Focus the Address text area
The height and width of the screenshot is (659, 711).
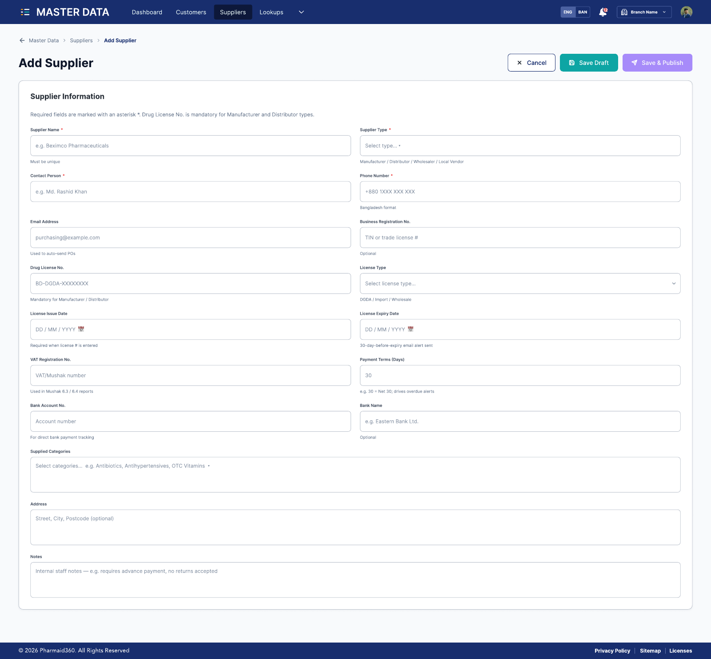(355, 527)
